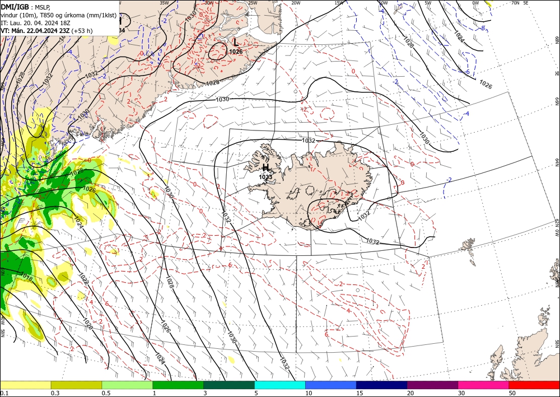Viewport: 560px width, 397px height.
Task: Click the 30W longitude label
Action: [x=209, y=3]
